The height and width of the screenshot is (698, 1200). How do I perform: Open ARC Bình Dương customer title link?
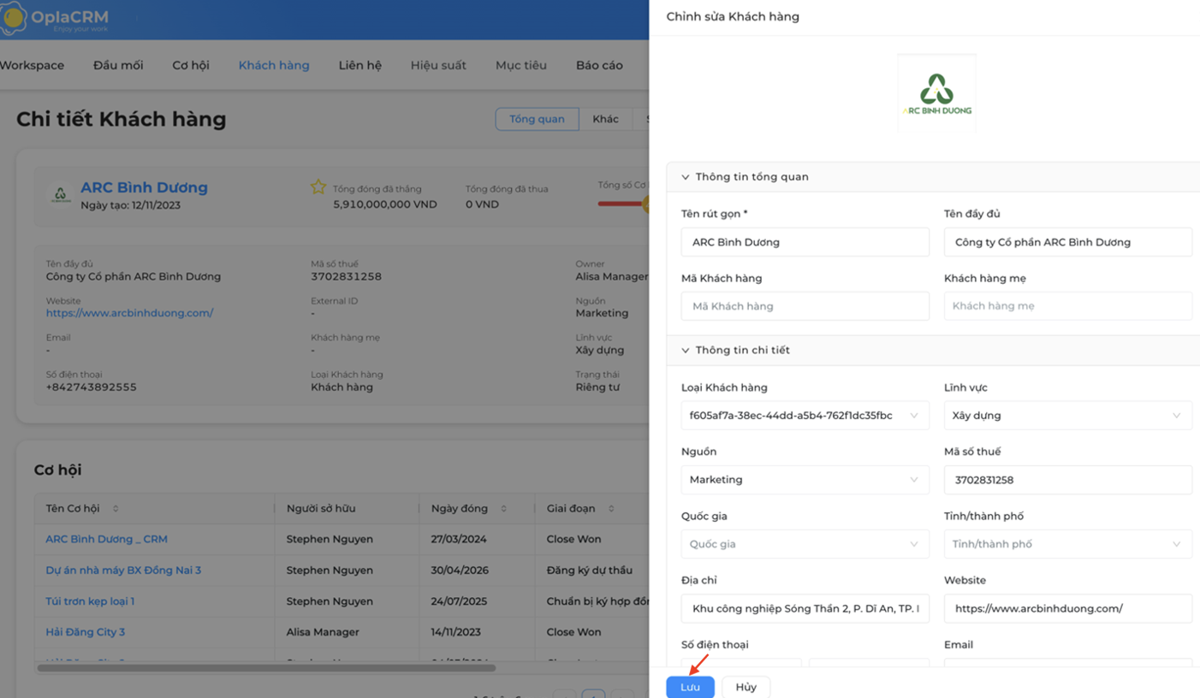[144, 187]
